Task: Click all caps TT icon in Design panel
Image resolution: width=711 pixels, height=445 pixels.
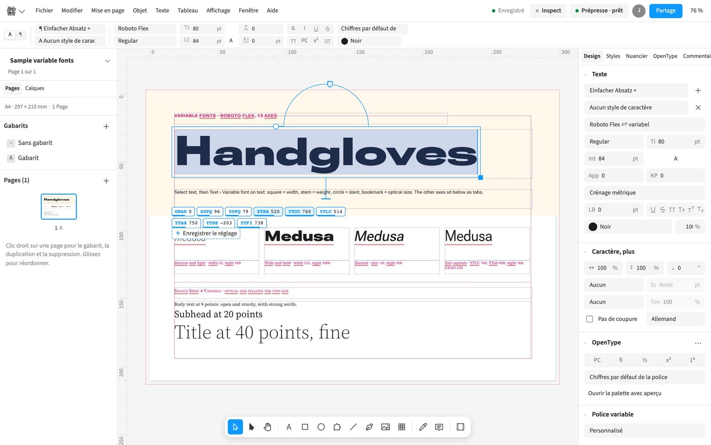Action: point(672,210)
